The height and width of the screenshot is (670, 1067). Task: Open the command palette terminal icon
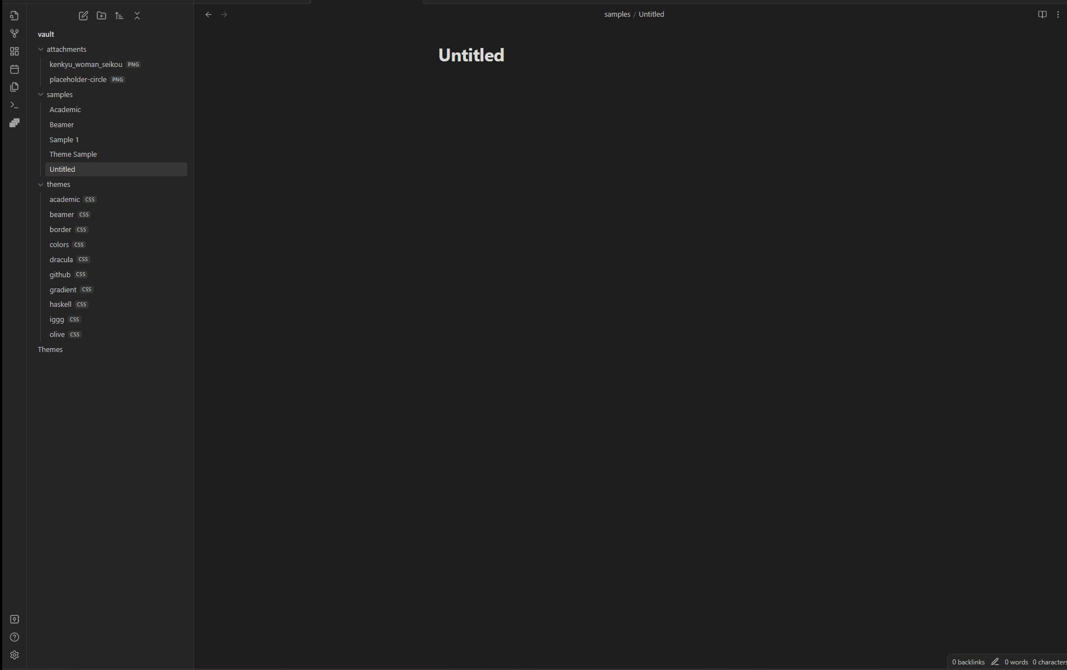[14, 105]
